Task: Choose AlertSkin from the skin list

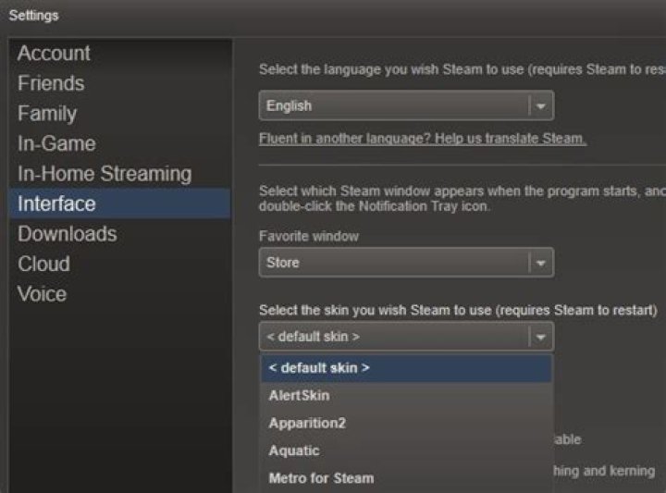Action: (406, 395)
